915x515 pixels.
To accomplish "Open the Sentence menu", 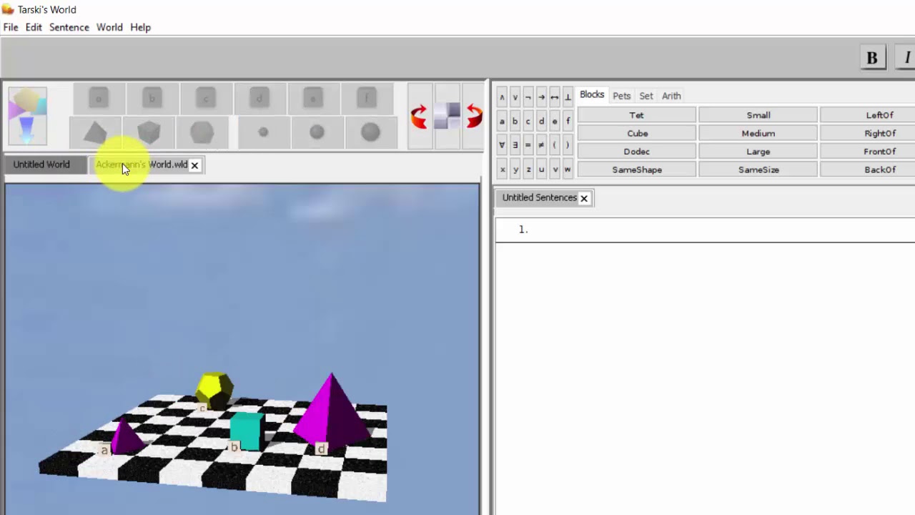I will pos(69,27).
